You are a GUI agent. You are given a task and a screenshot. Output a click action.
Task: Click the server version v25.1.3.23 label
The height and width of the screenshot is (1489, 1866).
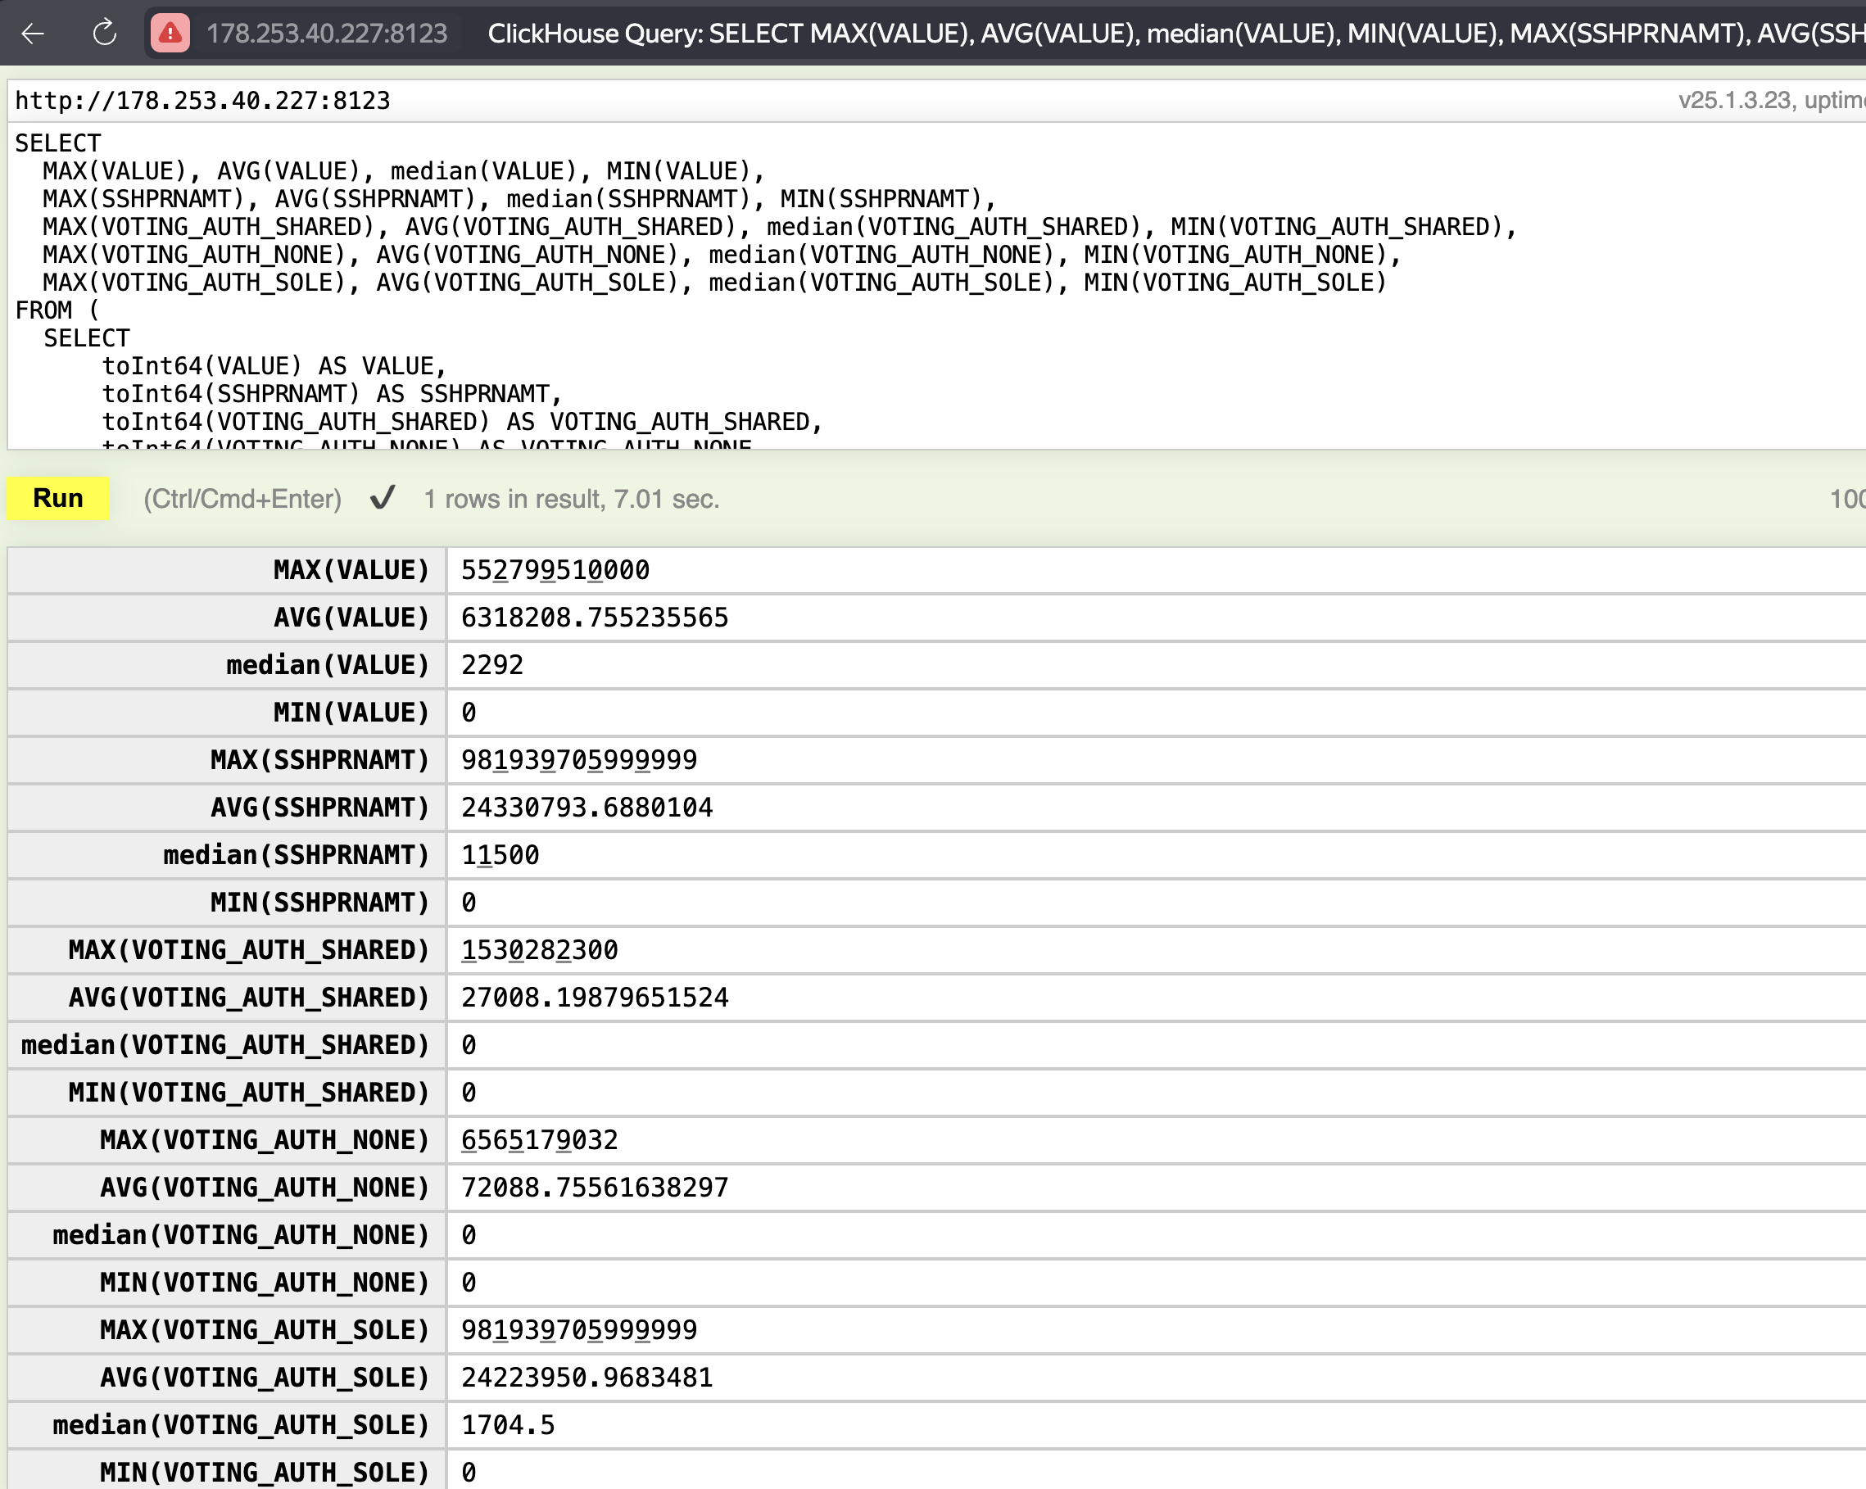(1733, 101)
